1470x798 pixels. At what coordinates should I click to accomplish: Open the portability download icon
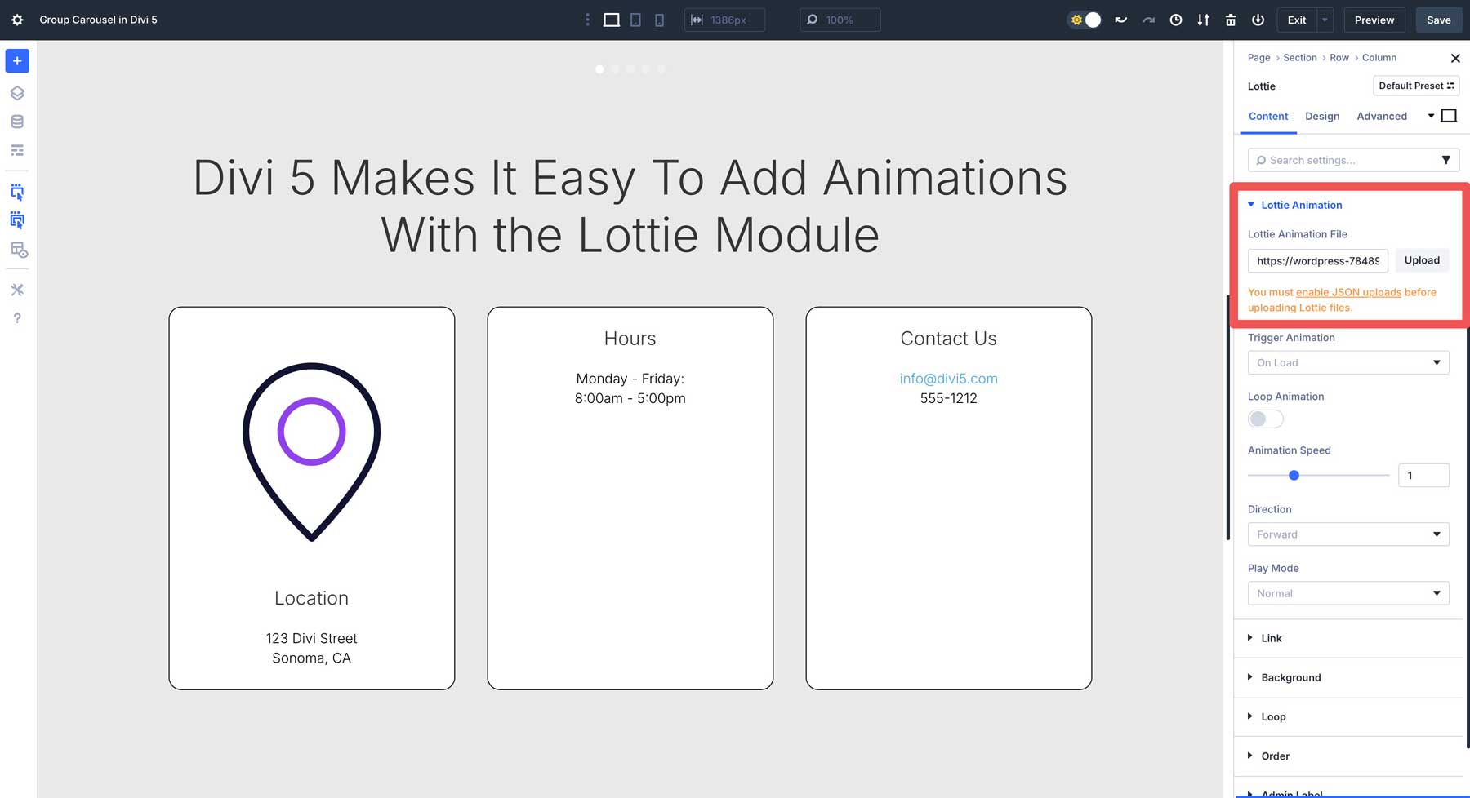(1203, 19)
